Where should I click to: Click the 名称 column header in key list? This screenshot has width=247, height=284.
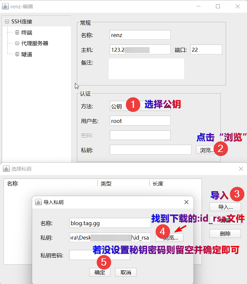(51, 183)
